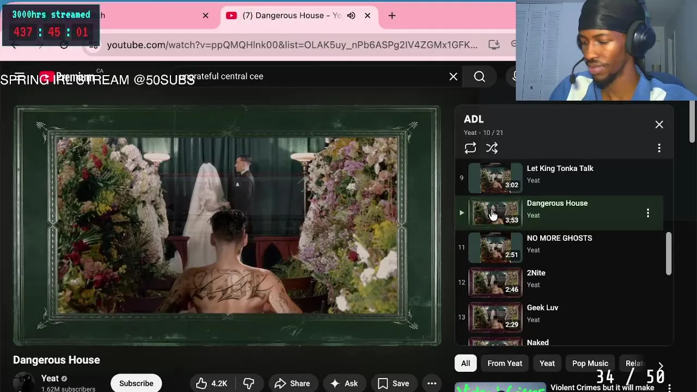Play Let King Tonka Talk thumbnail

coord(495,177)
